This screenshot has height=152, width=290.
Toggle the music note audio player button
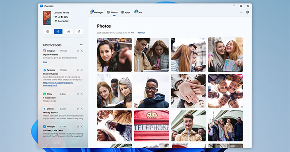pyautogui.click(x=79, y=32)
